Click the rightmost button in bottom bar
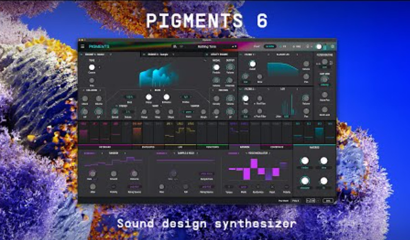410x240 pixels. point(328,201)
